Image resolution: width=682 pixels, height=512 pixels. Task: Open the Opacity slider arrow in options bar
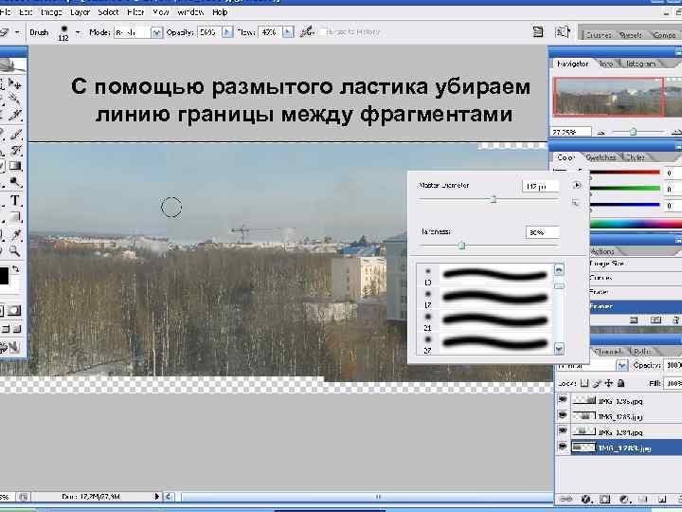click(227, 32)
